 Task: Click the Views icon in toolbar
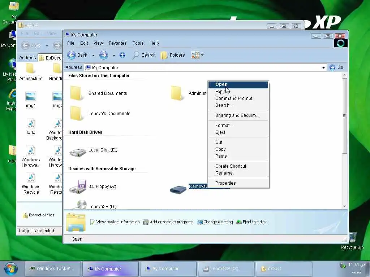pyautogui.click(x=195, y=55)
